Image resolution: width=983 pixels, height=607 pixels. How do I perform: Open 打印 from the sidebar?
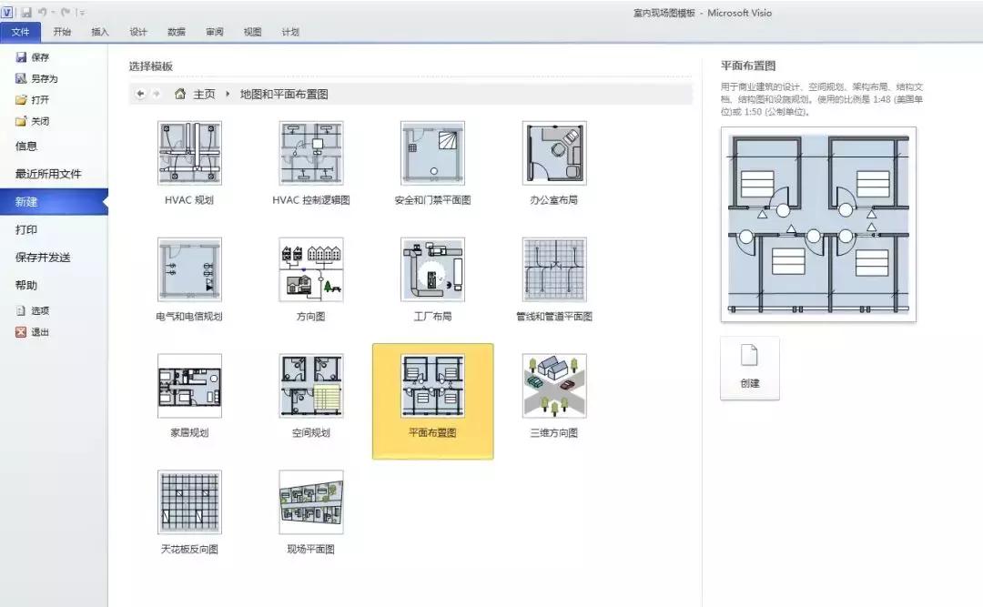point(27,229)
